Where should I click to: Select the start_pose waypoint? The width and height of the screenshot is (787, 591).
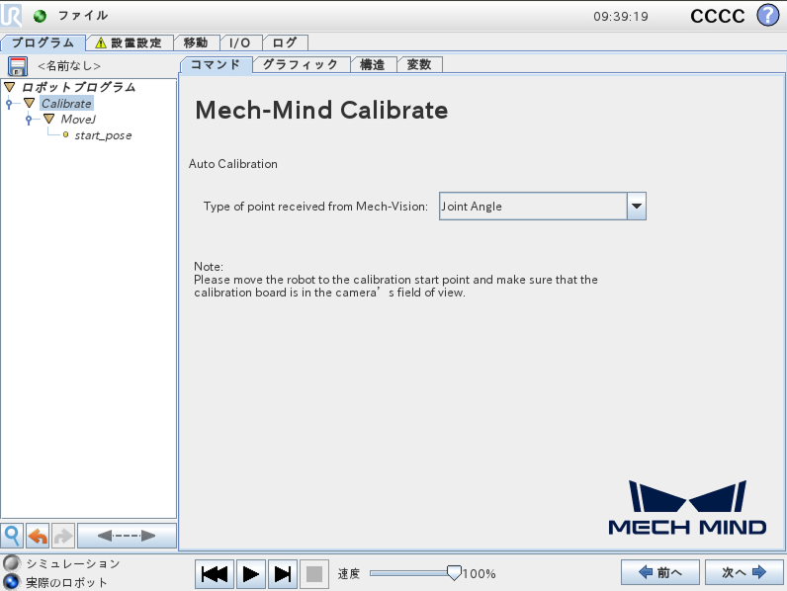[x=104, y=135]
